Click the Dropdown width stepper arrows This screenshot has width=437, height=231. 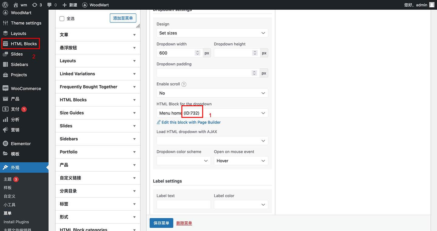pos(198,53)
